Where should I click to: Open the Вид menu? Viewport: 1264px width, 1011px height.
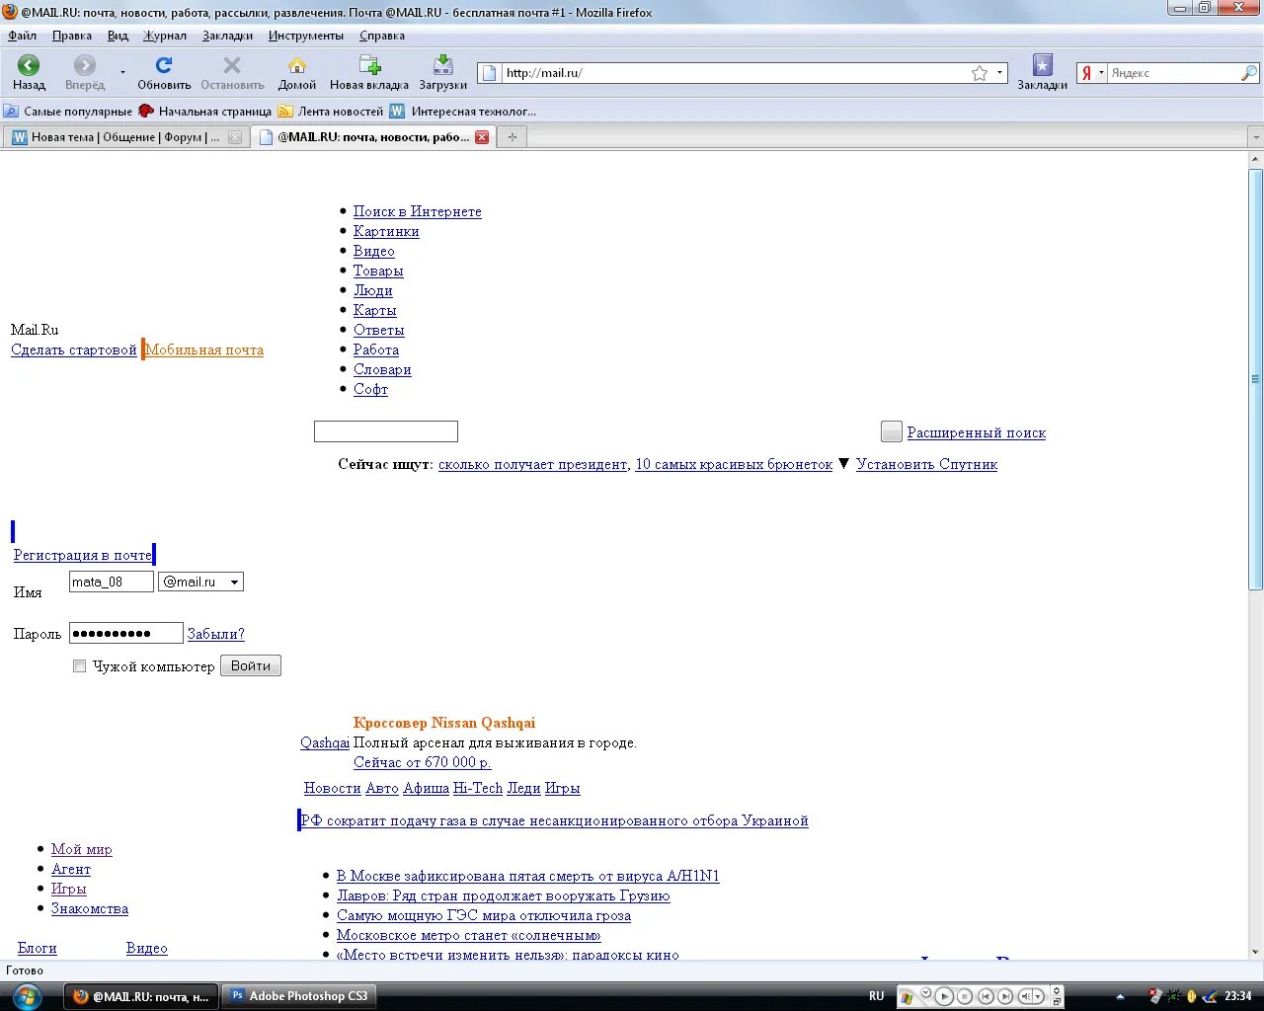[118, 36]
